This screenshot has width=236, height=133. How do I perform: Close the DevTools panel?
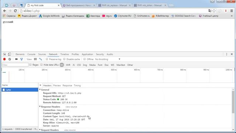pyautogui.click(x=232, y=54)
